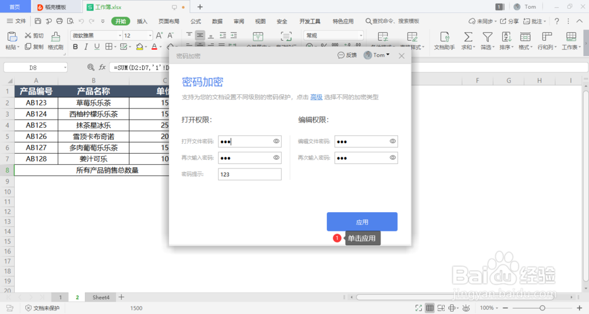589x314 pixels.
Task: Click the Rows and Columns (行和列) icon
Action: pyautogui.click(x=547, y=37)
